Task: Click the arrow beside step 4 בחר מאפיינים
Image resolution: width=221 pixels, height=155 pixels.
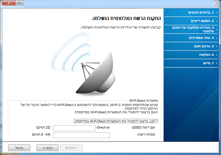Action: (x=216, y=38)
